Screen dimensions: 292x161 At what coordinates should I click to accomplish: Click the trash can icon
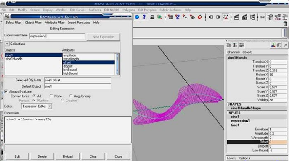(x=285, y=23)
